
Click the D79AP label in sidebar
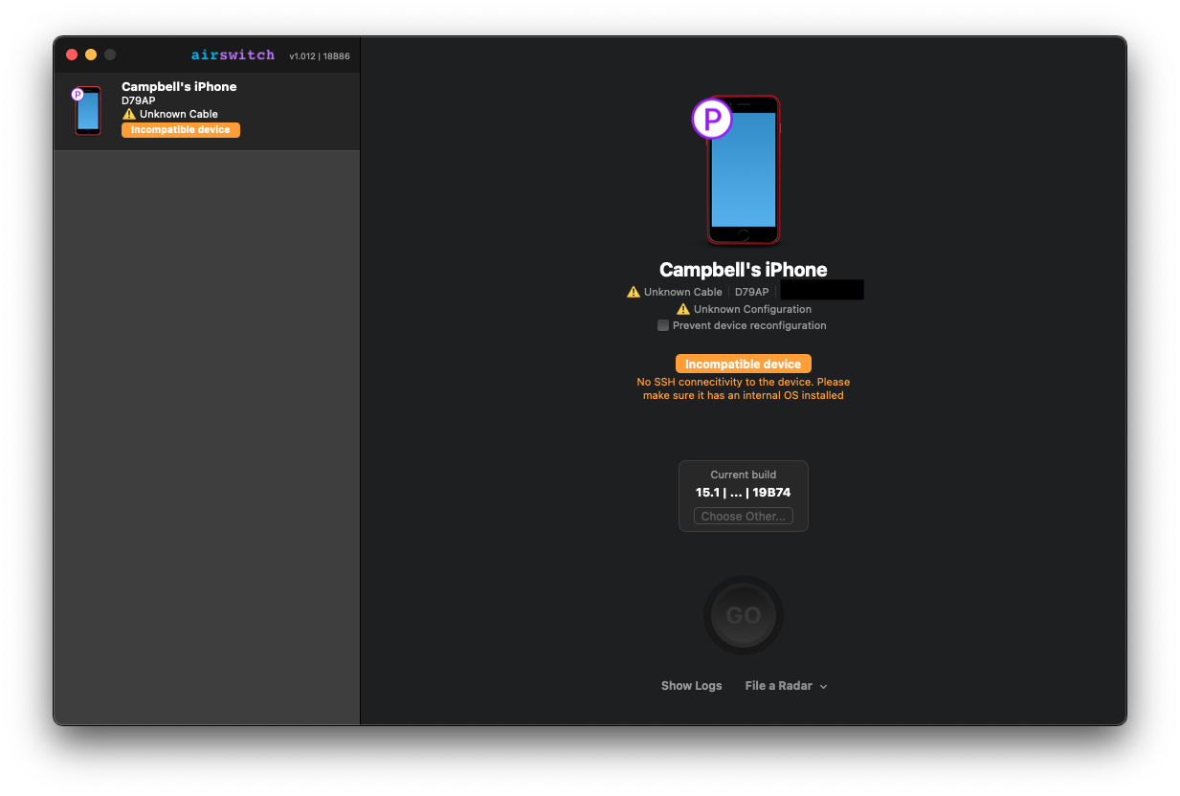coord(139,100)
